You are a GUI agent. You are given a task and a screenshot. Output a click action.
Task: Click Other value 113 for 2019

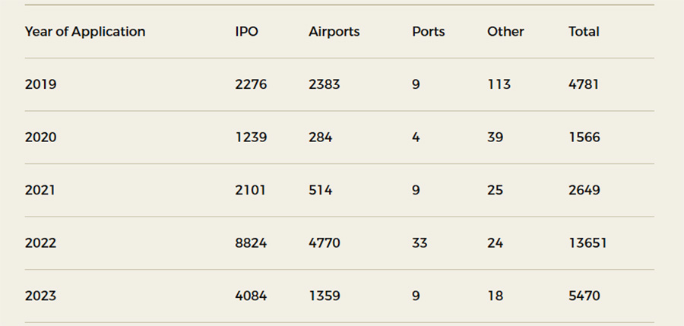point(499,84)
